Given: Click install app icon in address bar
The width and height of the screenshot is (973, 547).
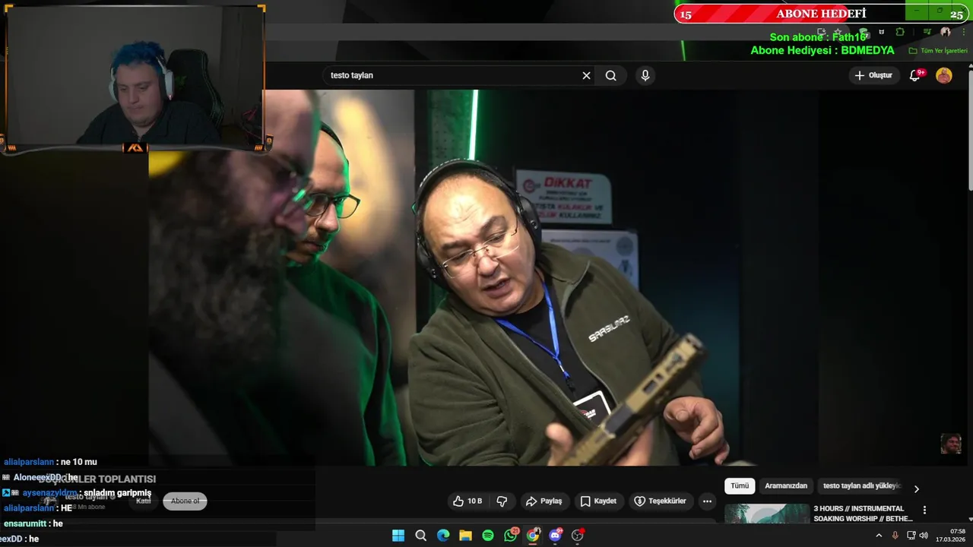Looking at the screenshot, I should coord(822,32).
